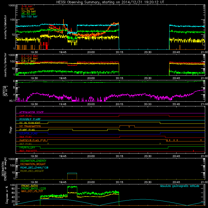Image resolution: width=208 pixels, height=208 pixels.
Task: Select the FLARE_FLAG label
Action: (x=27, y=130)
